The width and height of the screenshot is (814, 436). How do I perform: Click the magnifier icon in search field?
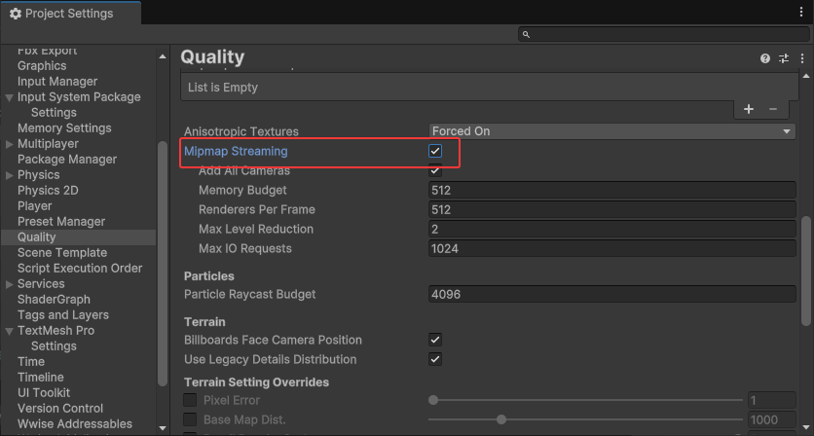[526, 34]
